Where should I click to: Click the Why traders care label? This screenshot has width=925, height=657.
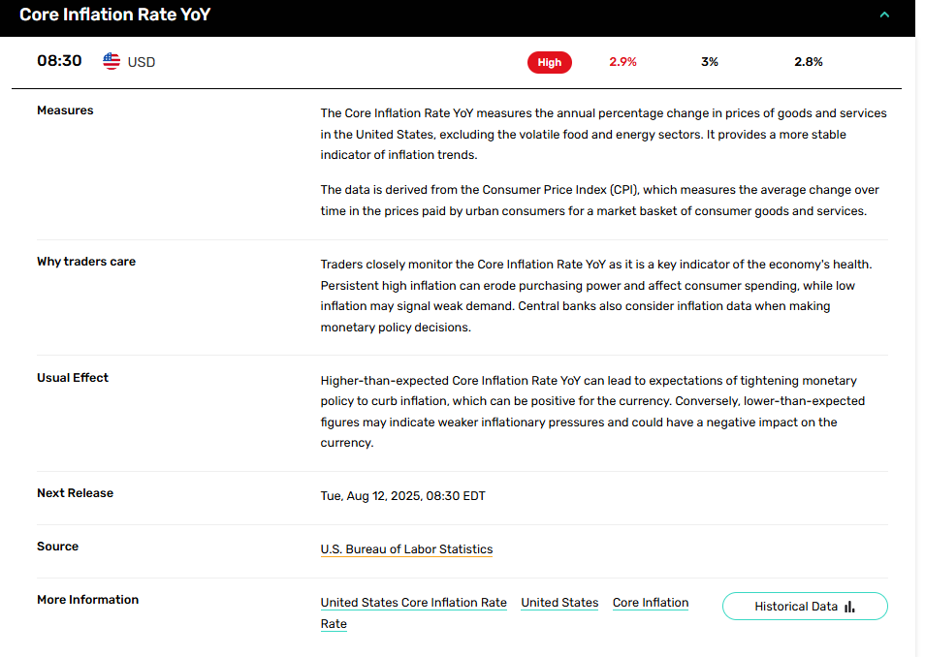click(x=86, y=262)
